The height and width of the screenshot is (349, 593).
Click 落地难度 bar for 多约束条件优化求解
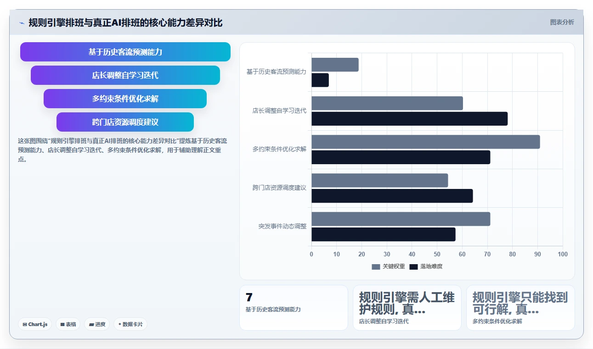click(x=401, y=157)
